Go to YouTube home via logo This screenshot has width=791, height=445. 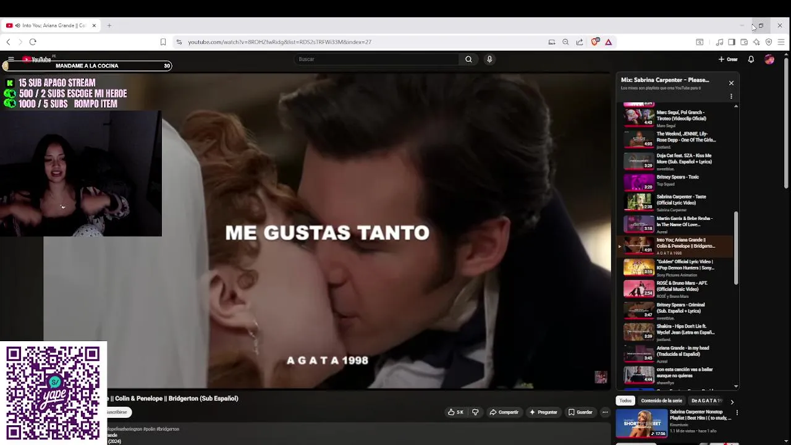coord(37,59)
